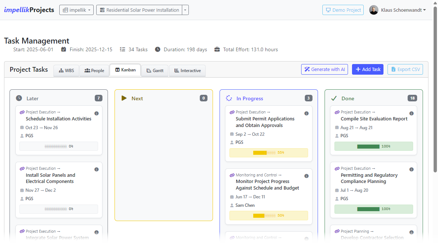Screen dimensions: 438x243
Task: Open info icon on Monitor Project Progress card
Action: tap(306, 176)
